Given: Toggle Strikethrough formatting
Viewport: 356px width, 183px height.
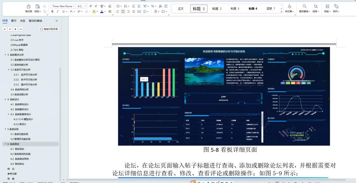Looking at the screenshot, I should [71, 11].
